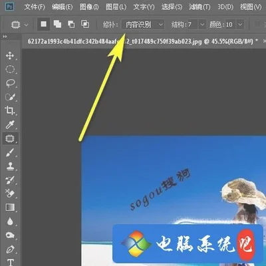Open the 滤镜(T) menu
Viewport: 266px width, 266px height.
click(199, 7)
